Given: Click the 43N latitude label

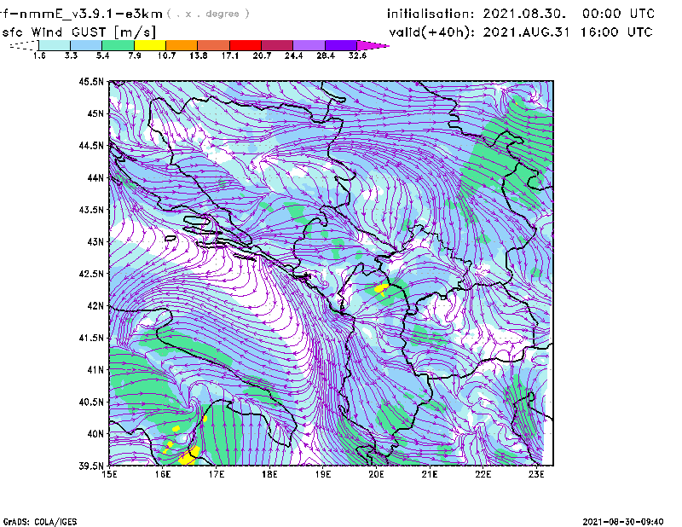Looking at the screenshot, I should [x=95, y=241].
